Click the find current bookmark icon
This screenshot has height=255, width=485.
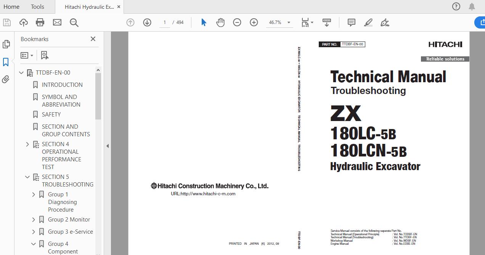point(45,56)
